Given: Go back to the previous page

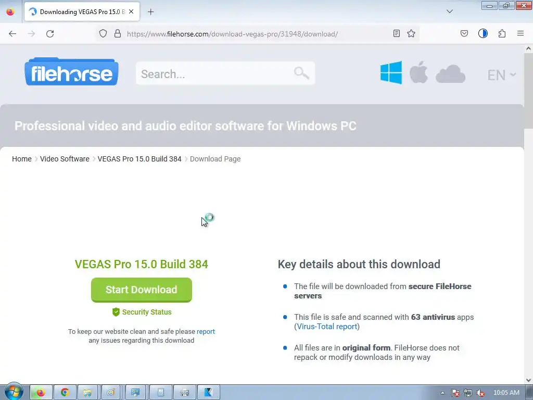Looking at the screenshot, I should 12,34.
